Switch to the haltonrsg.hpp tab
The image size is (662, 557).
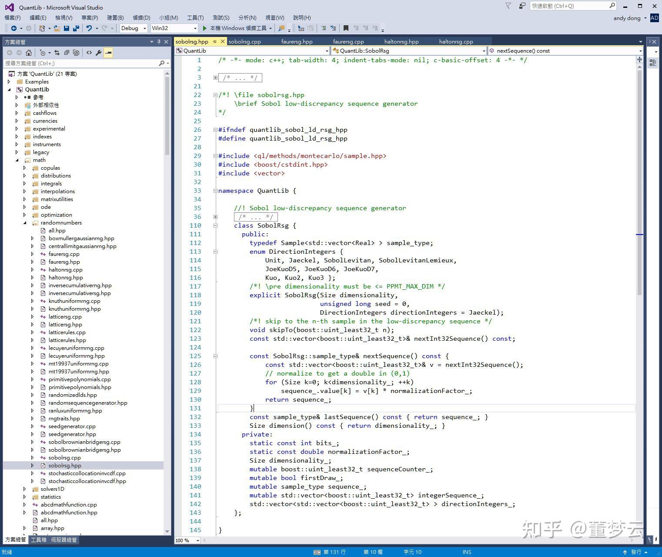point(401,42)
